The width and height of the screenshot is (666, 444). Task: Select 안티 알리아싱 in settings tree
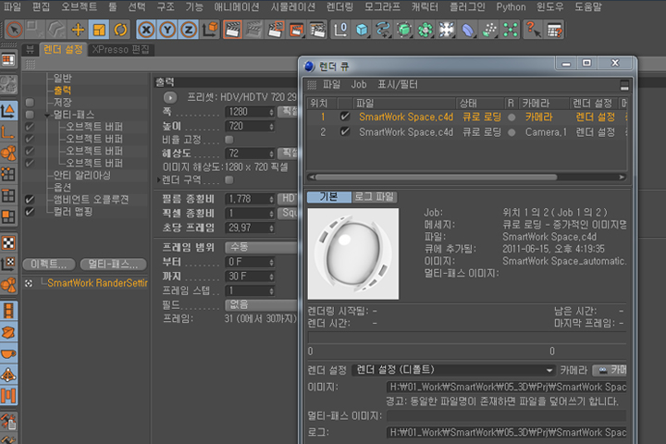point(81,175)
